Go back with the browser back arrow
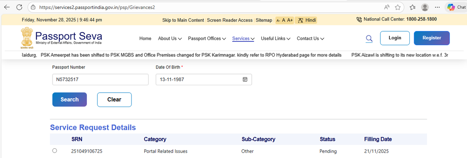This screenshot has width=467, height=158. click(7, 7)
